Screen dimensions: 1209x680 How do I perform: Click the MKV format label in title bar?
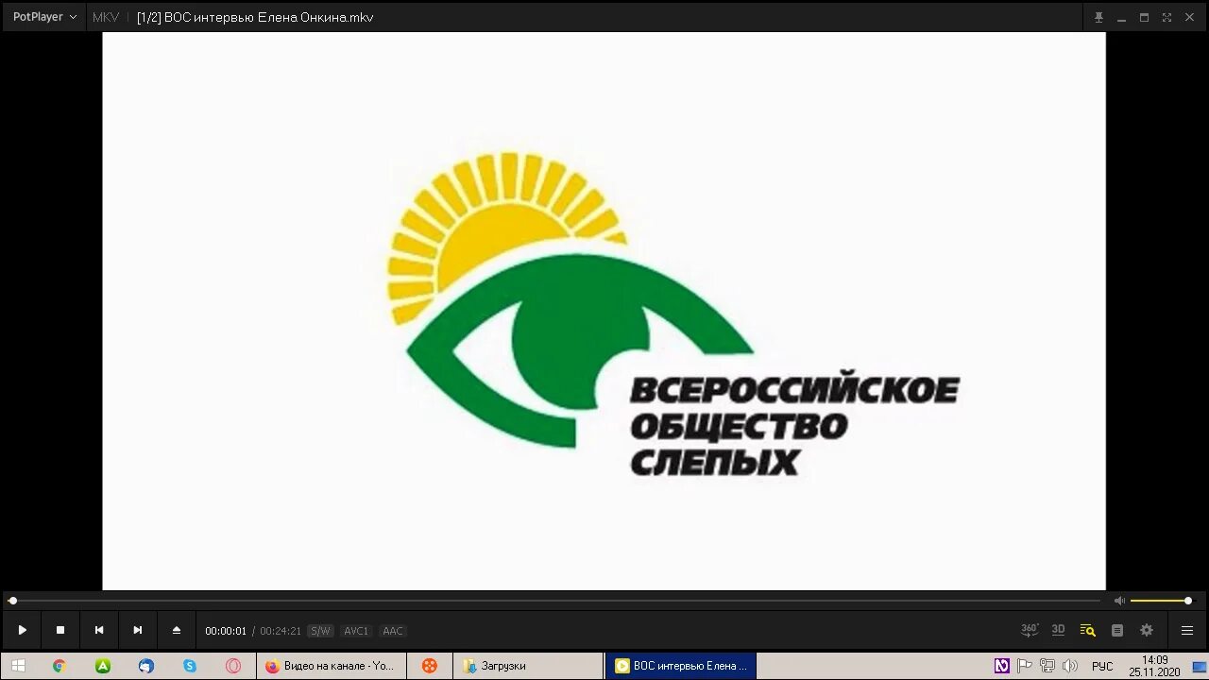(x=106, y=17)
